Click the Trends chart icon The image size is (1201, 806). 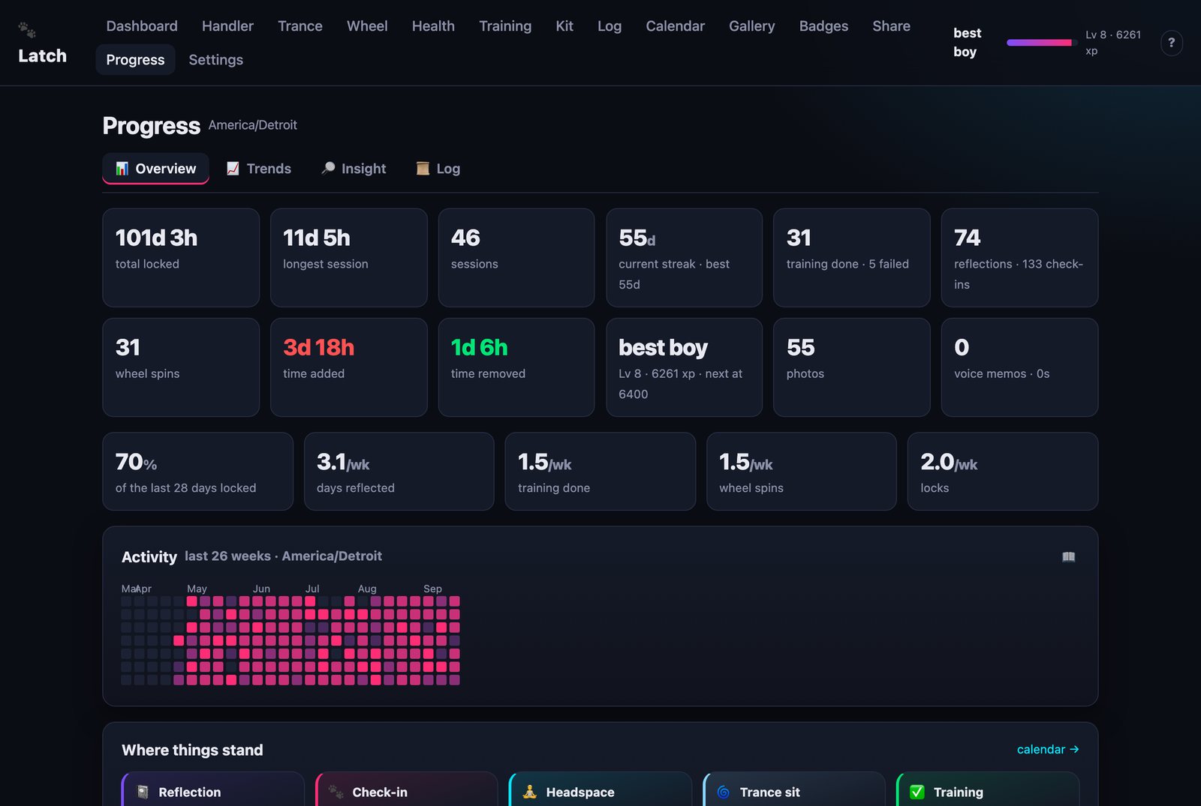coord(233,169)
